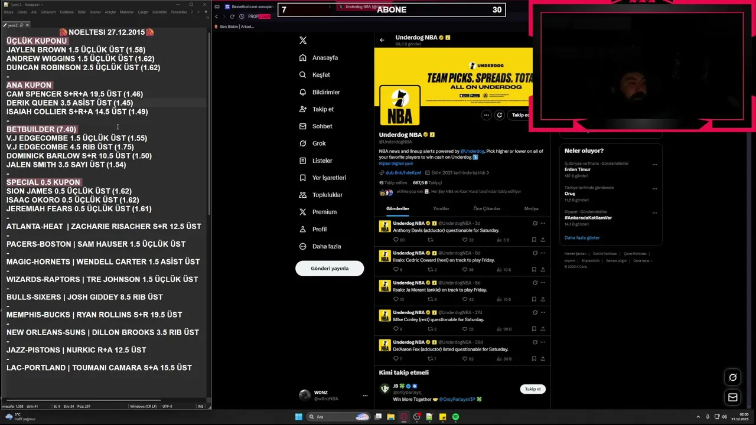This screenshot has height=425, width=756.
Task: Open Spotify from the taskbar
Action: [456, 417]
